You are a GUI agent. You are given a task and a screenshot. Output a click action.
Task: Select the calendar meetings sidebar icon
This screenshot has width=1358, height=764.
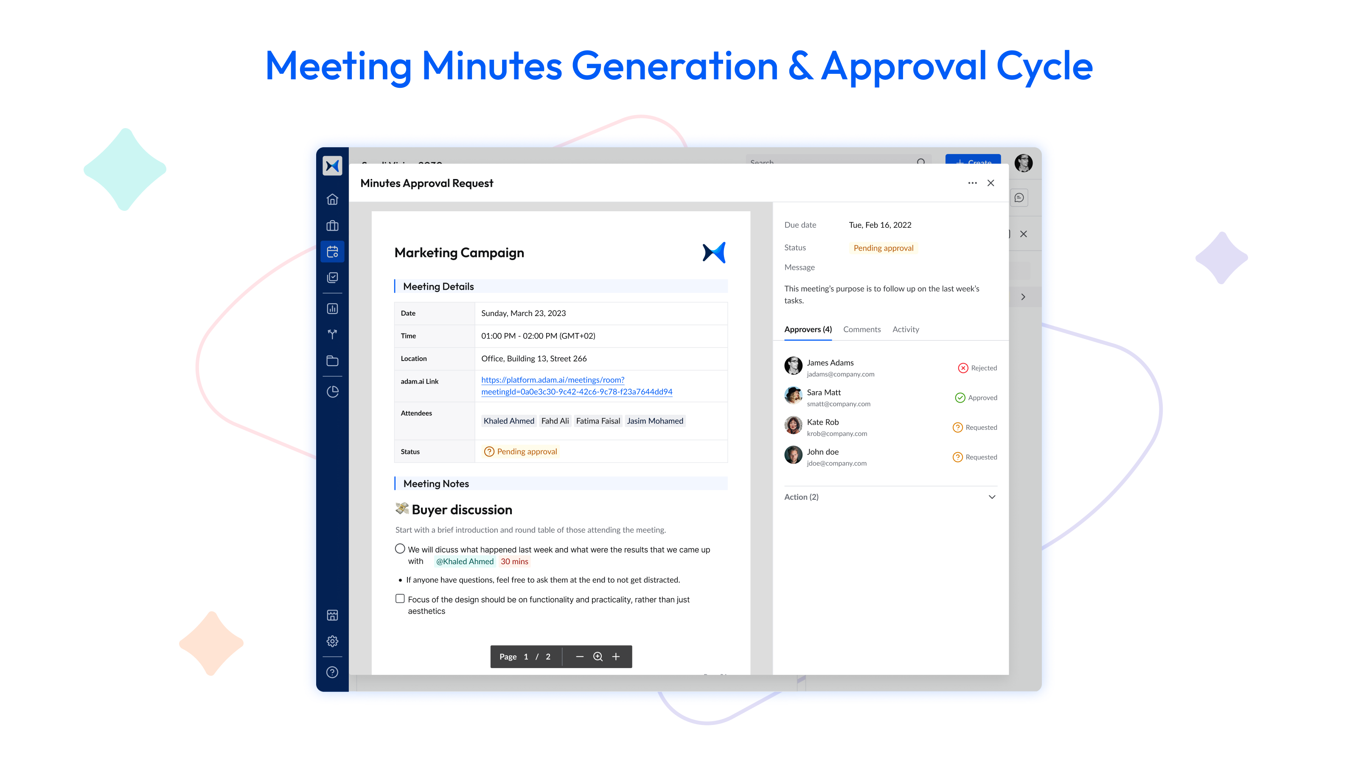(x=332, y=251)
